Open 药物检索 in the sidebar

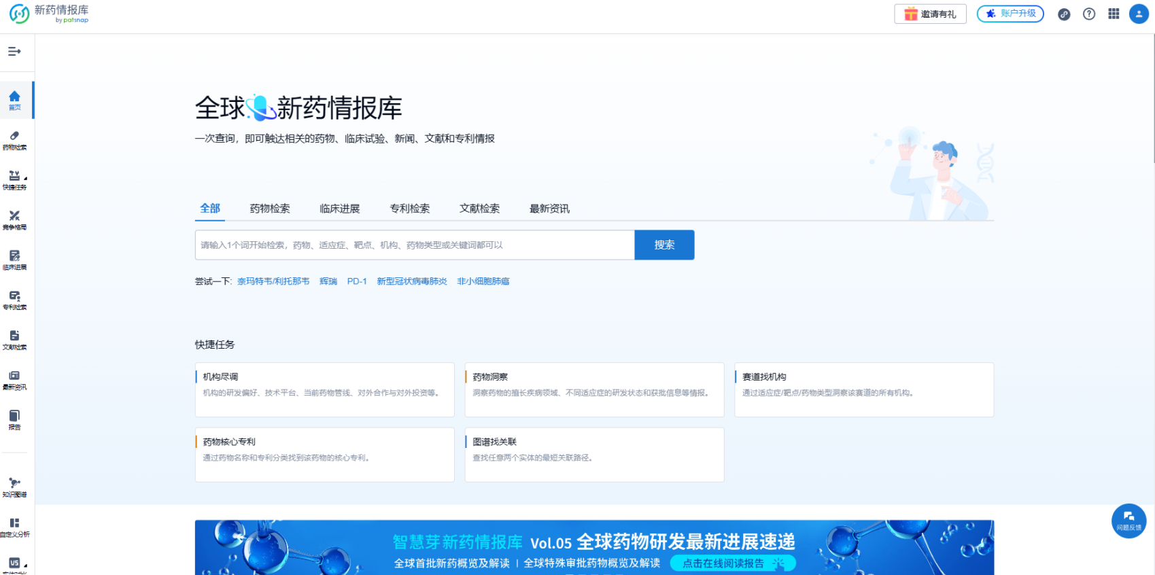click(14, 140)
